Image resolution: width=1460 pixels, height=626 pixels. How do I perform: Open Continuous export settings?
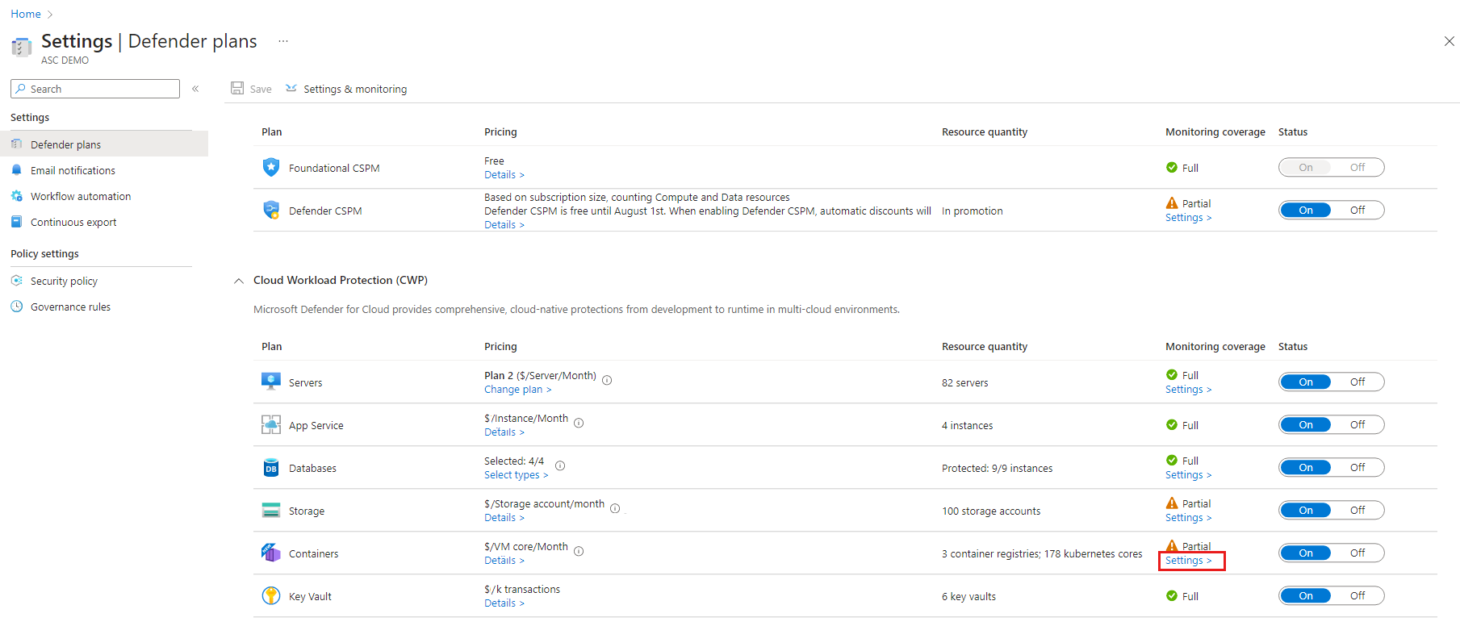pyautogui.click(x=73, y=222)
